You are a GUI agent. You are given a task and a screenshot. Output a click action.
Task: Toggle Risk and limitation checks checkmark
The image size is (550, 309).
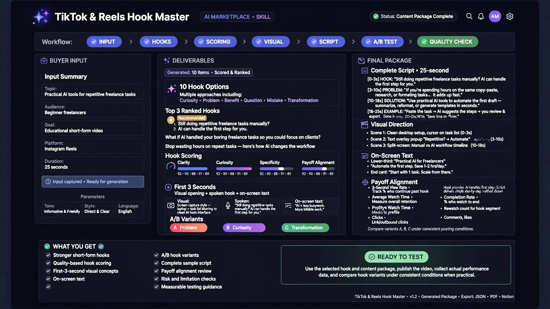pyautogui.click(x=156, y=279)
